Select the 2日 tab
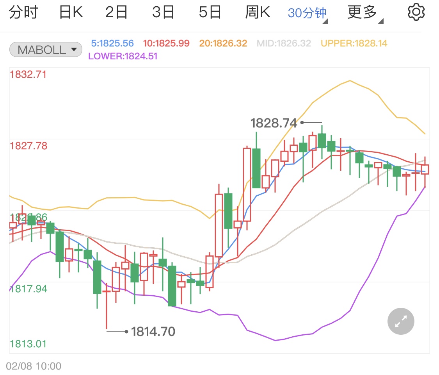439x375 pixels. [116, 12]
